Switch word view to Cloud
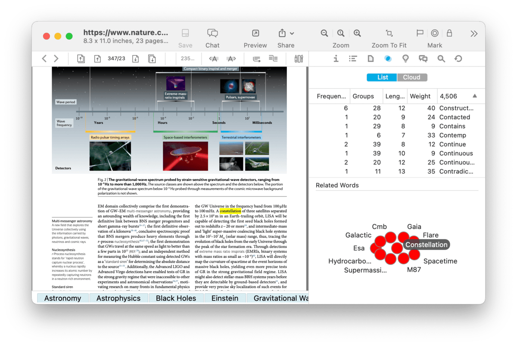The image size is (517, 346). pyautogui.click(x=411, y=77)
